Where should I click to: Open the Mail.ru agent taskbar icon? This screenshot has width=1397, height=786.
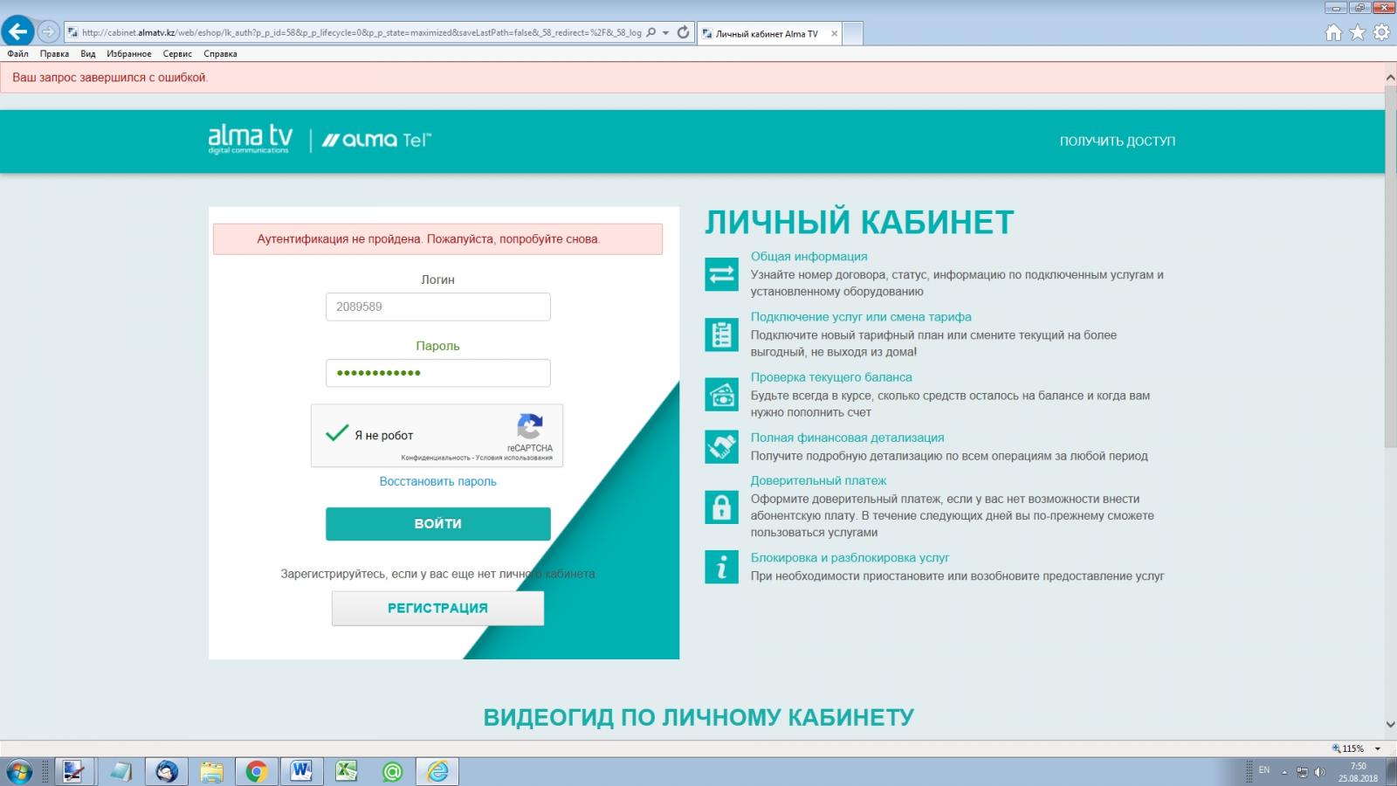393,772
